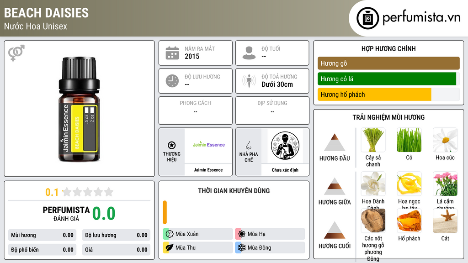Screen dimensions: 468x263
Task: Click the Mùa Đông snowflake icon
Action: pyautogui.click(x=242, y=247)
